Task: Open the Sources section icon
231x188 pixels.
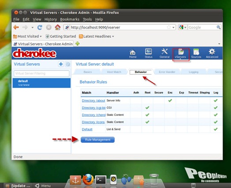Action: tap(196, 54)
